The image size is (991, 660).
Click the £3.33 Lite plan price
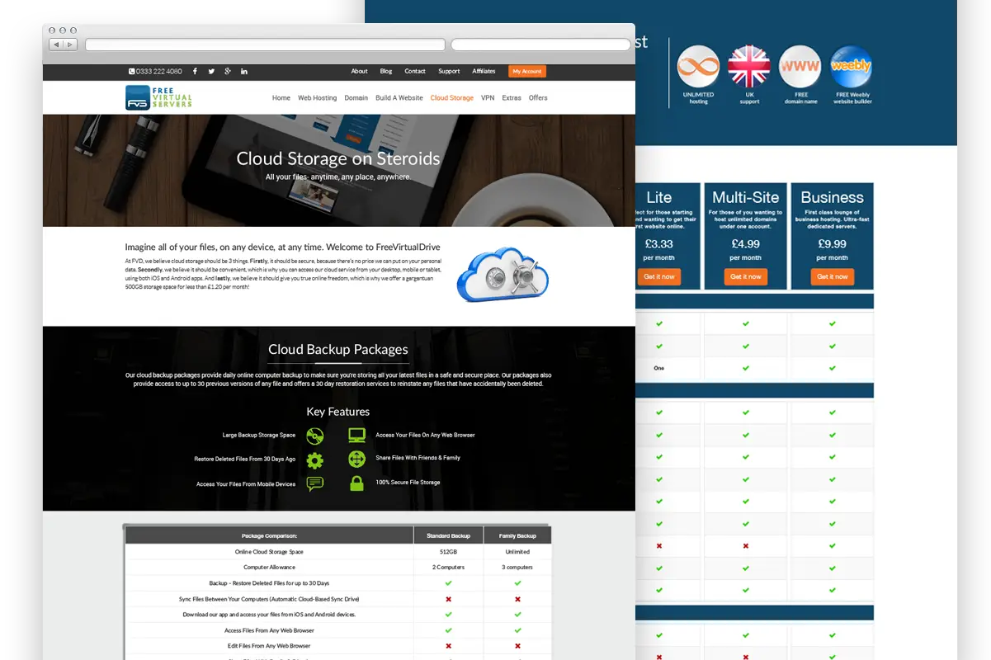click(659, 244)
